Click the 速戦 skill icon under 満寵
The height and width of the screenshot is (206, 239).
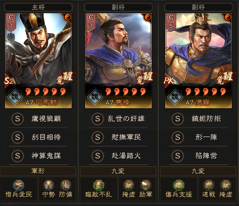pyautogui.click(x=209, y=185)
